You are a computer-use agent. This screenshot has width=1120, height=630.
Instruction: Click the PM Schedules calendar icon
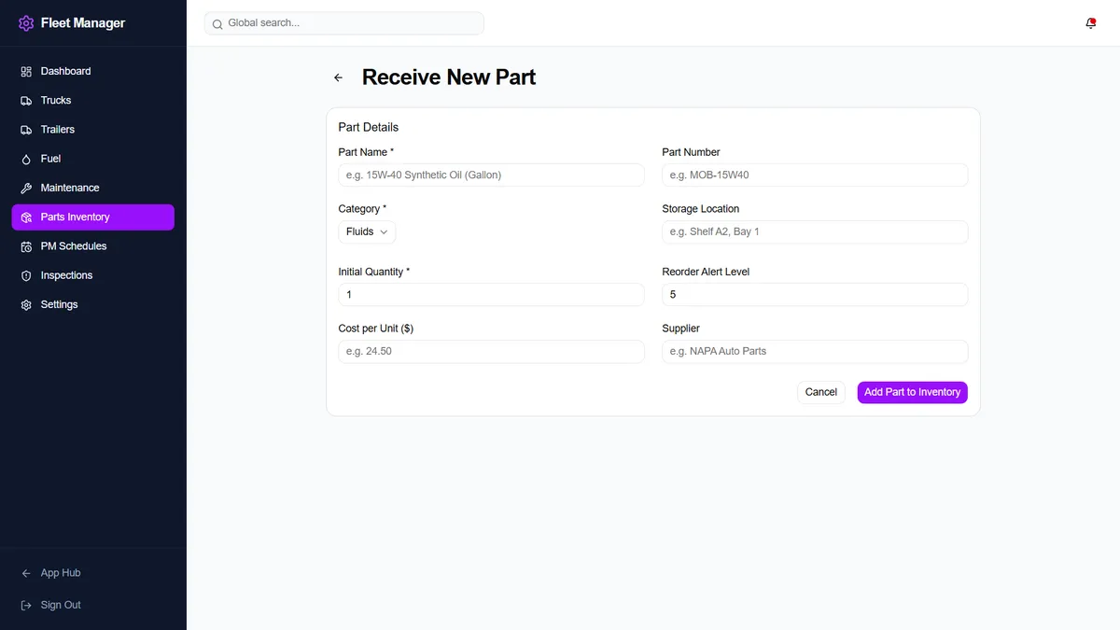pyautogui.click(x=26, y=246)
